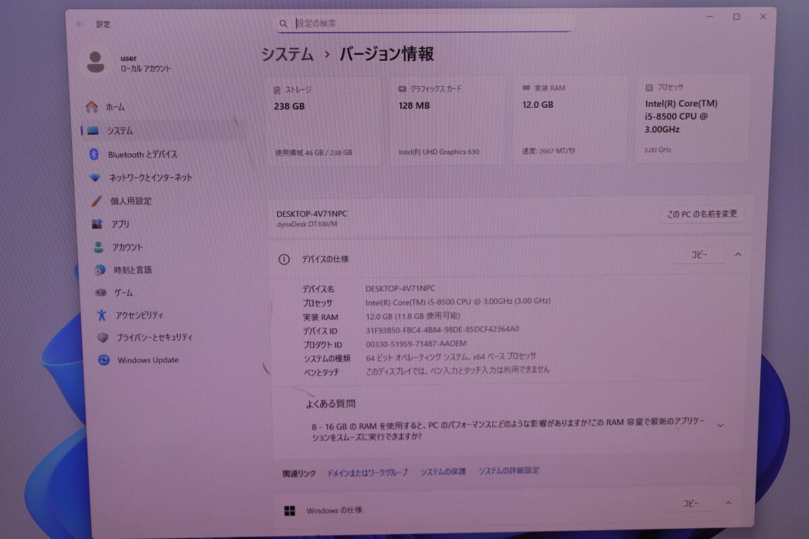The height and width of the screenshot is (539, 809).
Task: Click the Windows logo beside Windows の仕様
Action: tap(289, 511)
